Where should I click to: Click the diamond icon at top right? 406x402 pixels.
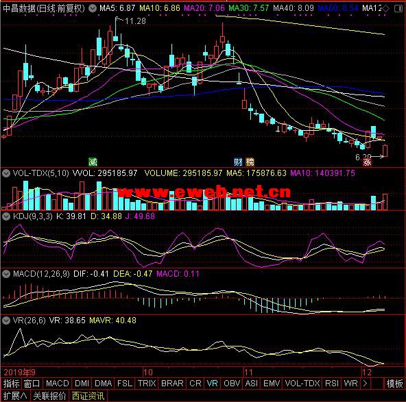(x=386, y=8)
